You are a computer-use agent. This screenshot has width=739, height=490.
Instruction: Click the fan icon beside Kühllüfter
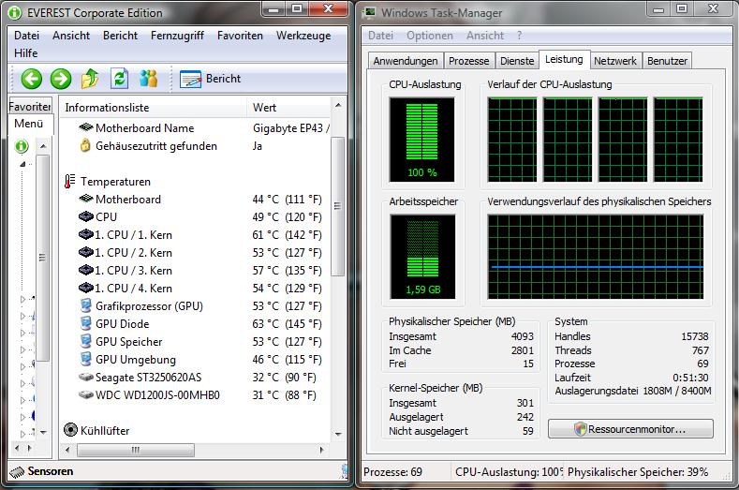[70, 430]
